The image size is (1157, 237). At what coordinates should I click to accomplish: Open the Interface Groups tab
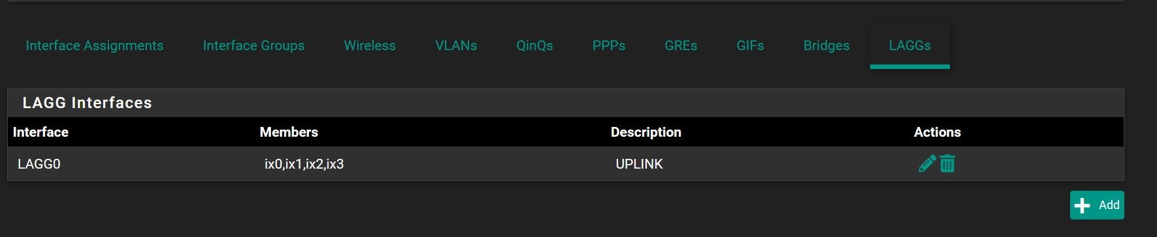pos(253,46)
